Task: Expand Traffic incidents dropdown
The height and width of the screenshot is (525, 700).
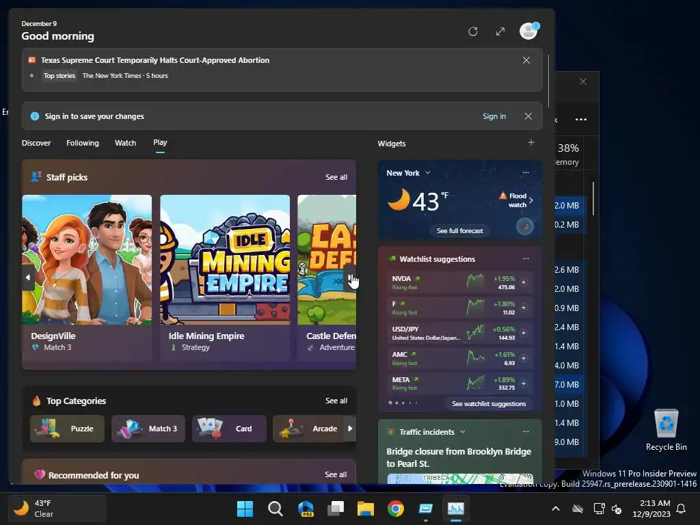Action: click(463, 432)
